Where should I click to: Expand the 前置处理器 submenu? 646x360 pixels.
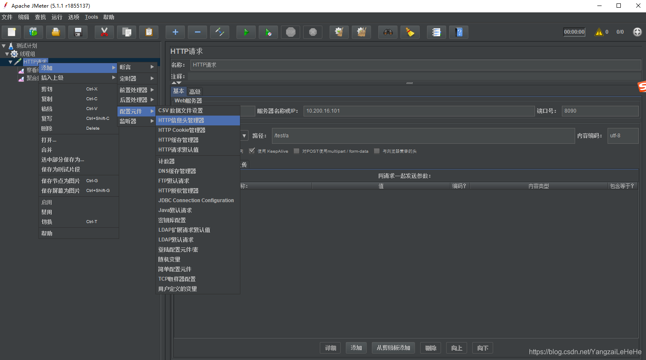pyautogui.click(x=137, y=90)
